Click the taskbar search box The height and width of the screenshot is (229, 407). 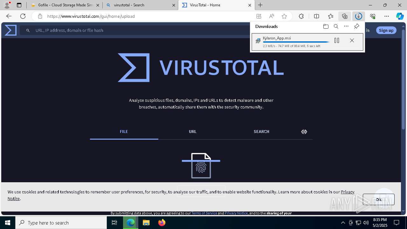coord(61,223)
